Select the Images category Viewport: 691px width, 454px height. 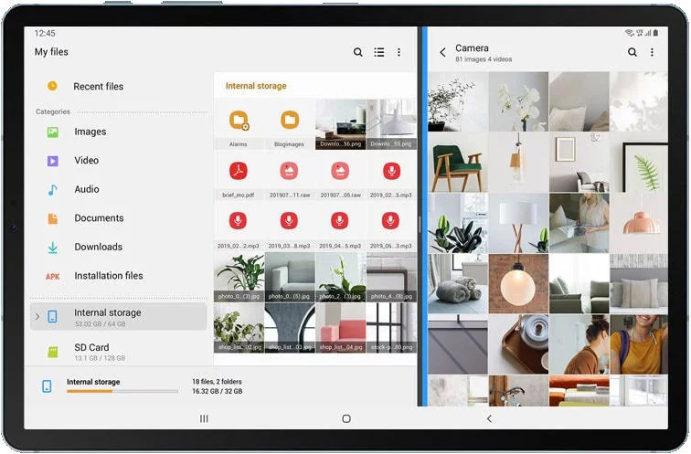90,132
